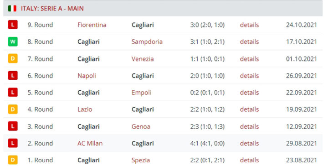This screenshot has width=328, height=166.
Task: Click the yellow D badge for round 7
Action: [x=13, y=59]
